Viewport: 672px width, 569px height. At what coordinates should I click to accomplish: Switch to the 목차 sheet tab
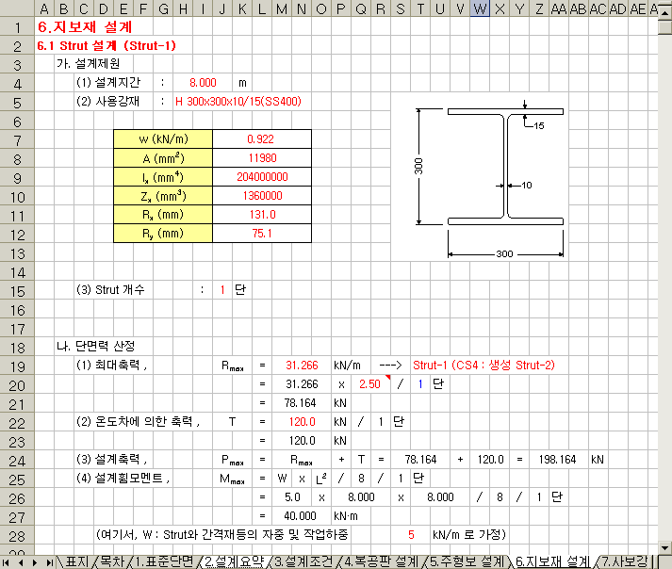[x=111, y=561]
